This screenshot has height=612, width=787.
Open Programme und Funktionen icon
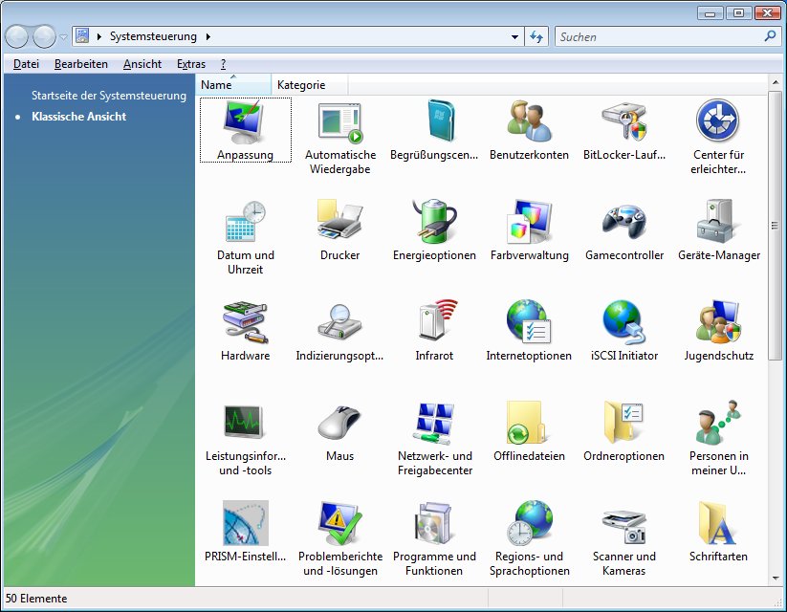[x=434, y=524]
